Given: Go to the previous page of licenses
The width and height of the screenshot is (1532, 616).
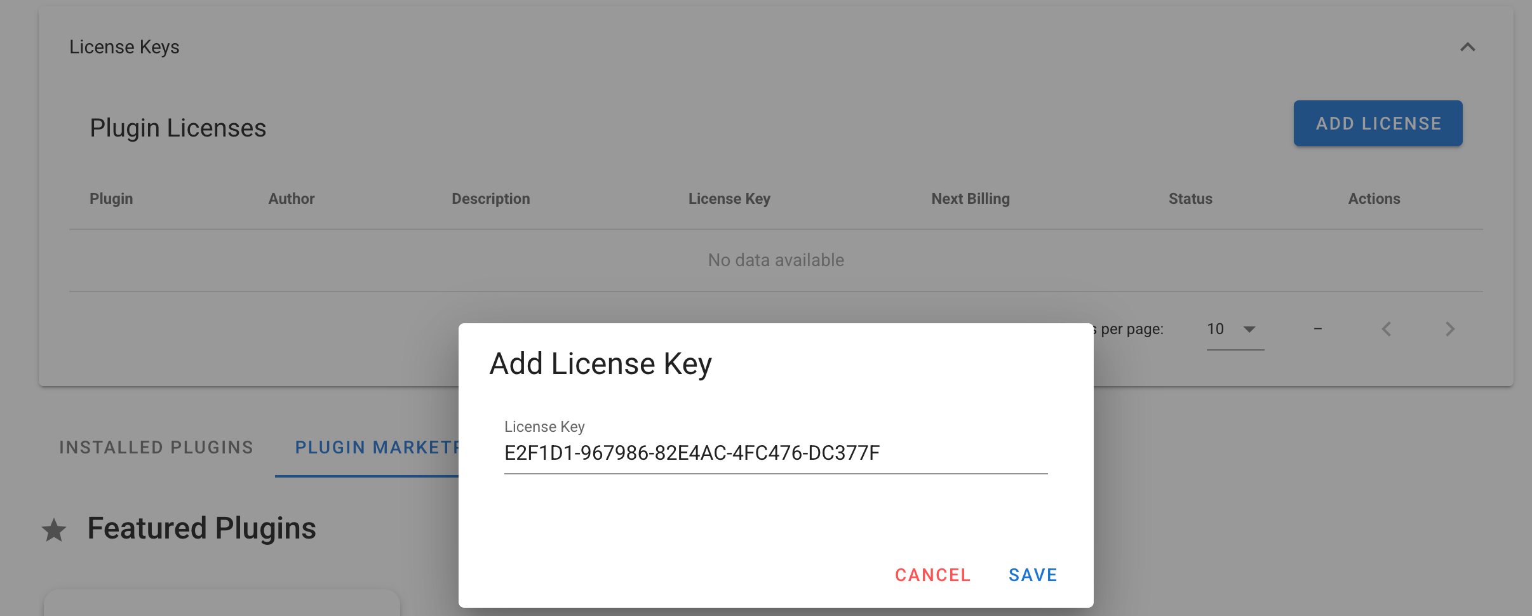Looking at the screenshot, I should [x=1387, y=329].
